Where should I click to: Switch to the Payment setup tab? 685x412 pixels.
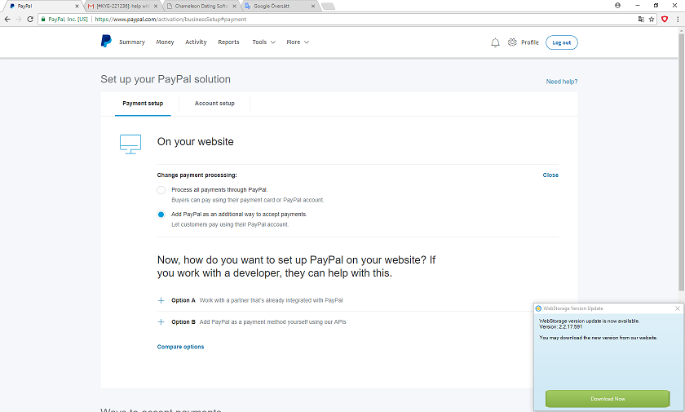143,104
